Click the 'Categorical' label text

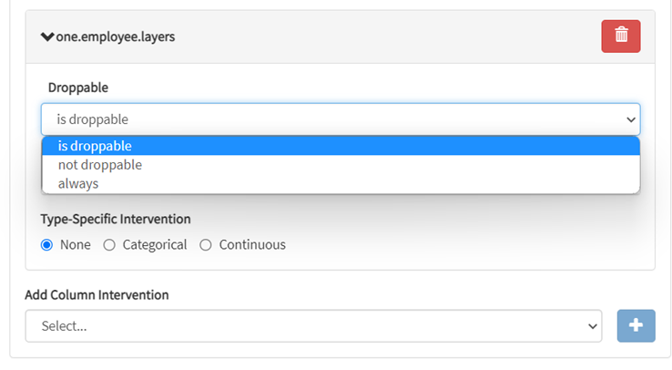click(x=155, y=244)
